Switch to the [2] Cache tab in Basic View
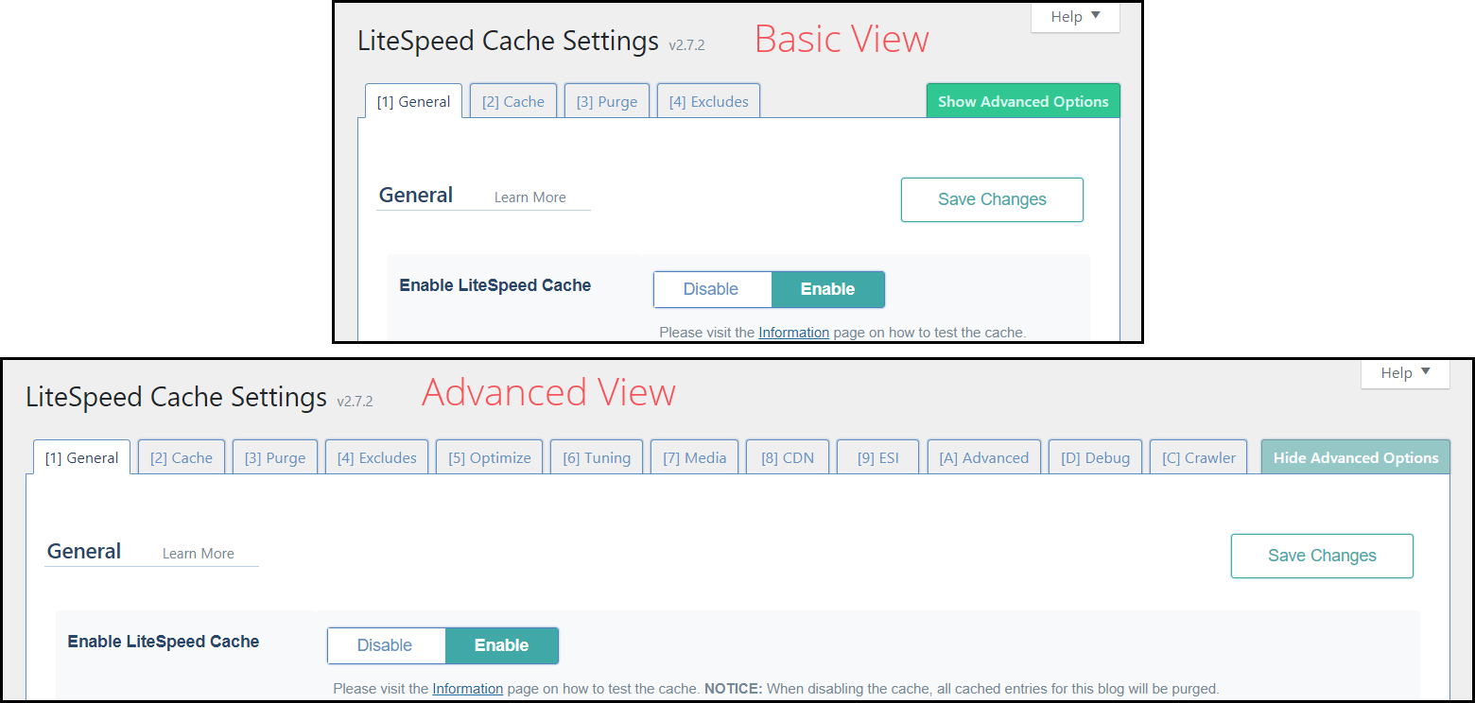Screen dimensions: 1475x703 point(513,101)
